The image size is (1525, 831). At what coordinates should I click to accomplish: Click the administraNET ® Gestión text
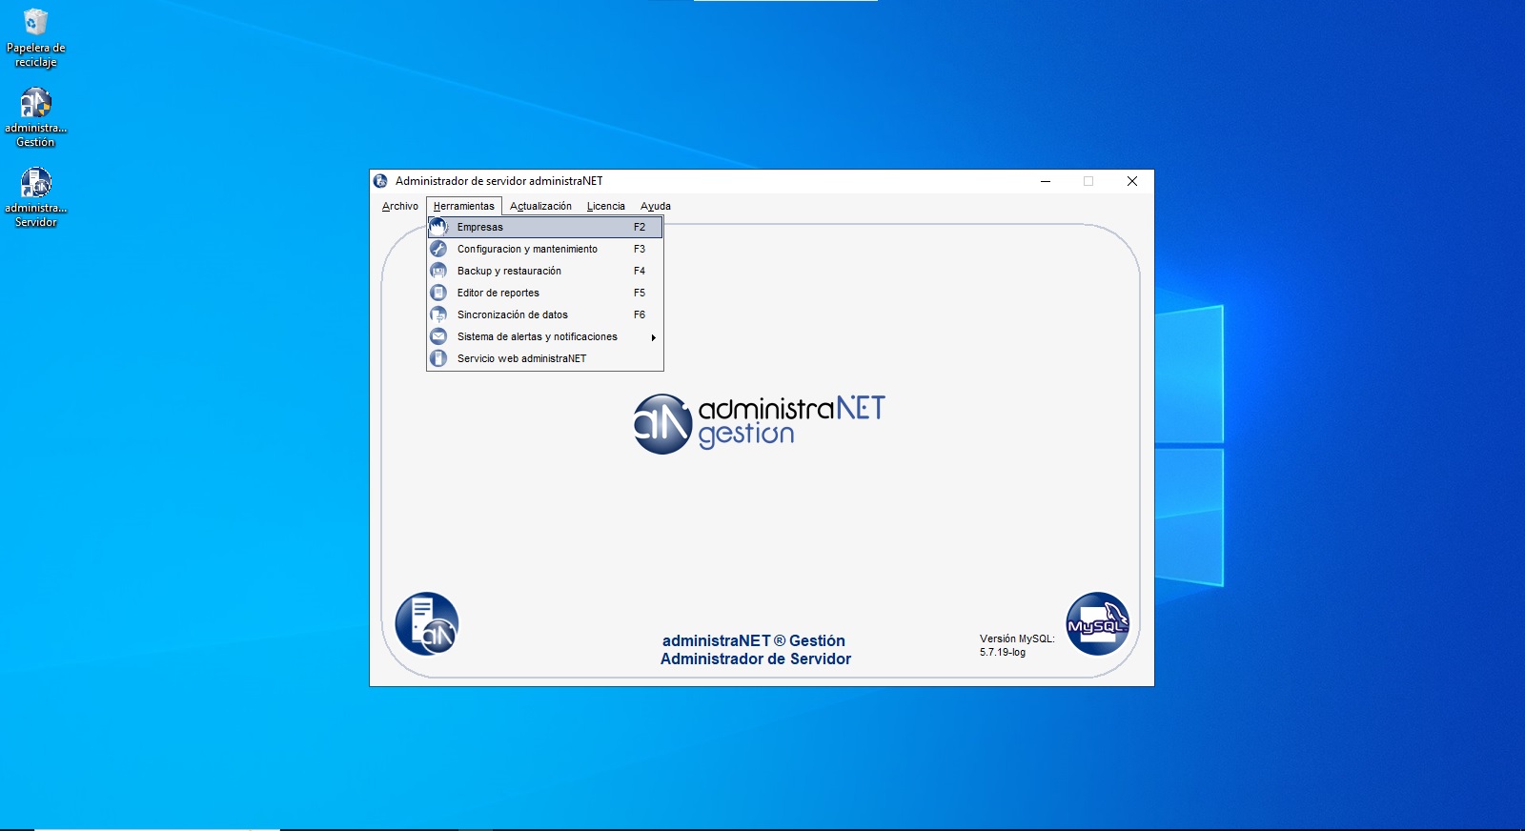click(x=754, y=640)
